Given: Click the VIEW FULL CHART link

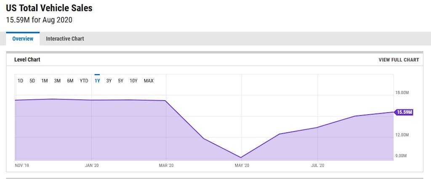Looking at the screenshot, I should pyautogui.click(x=399, y=60).
